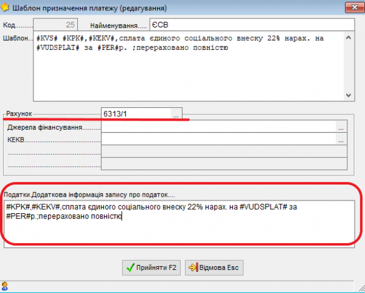Click the Шаблон vertical scrollbar track

(x=349, y=67)
